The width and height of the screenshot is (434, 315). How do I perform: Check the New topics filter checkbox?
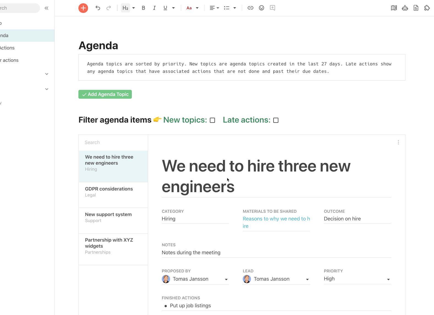(212, 120)
